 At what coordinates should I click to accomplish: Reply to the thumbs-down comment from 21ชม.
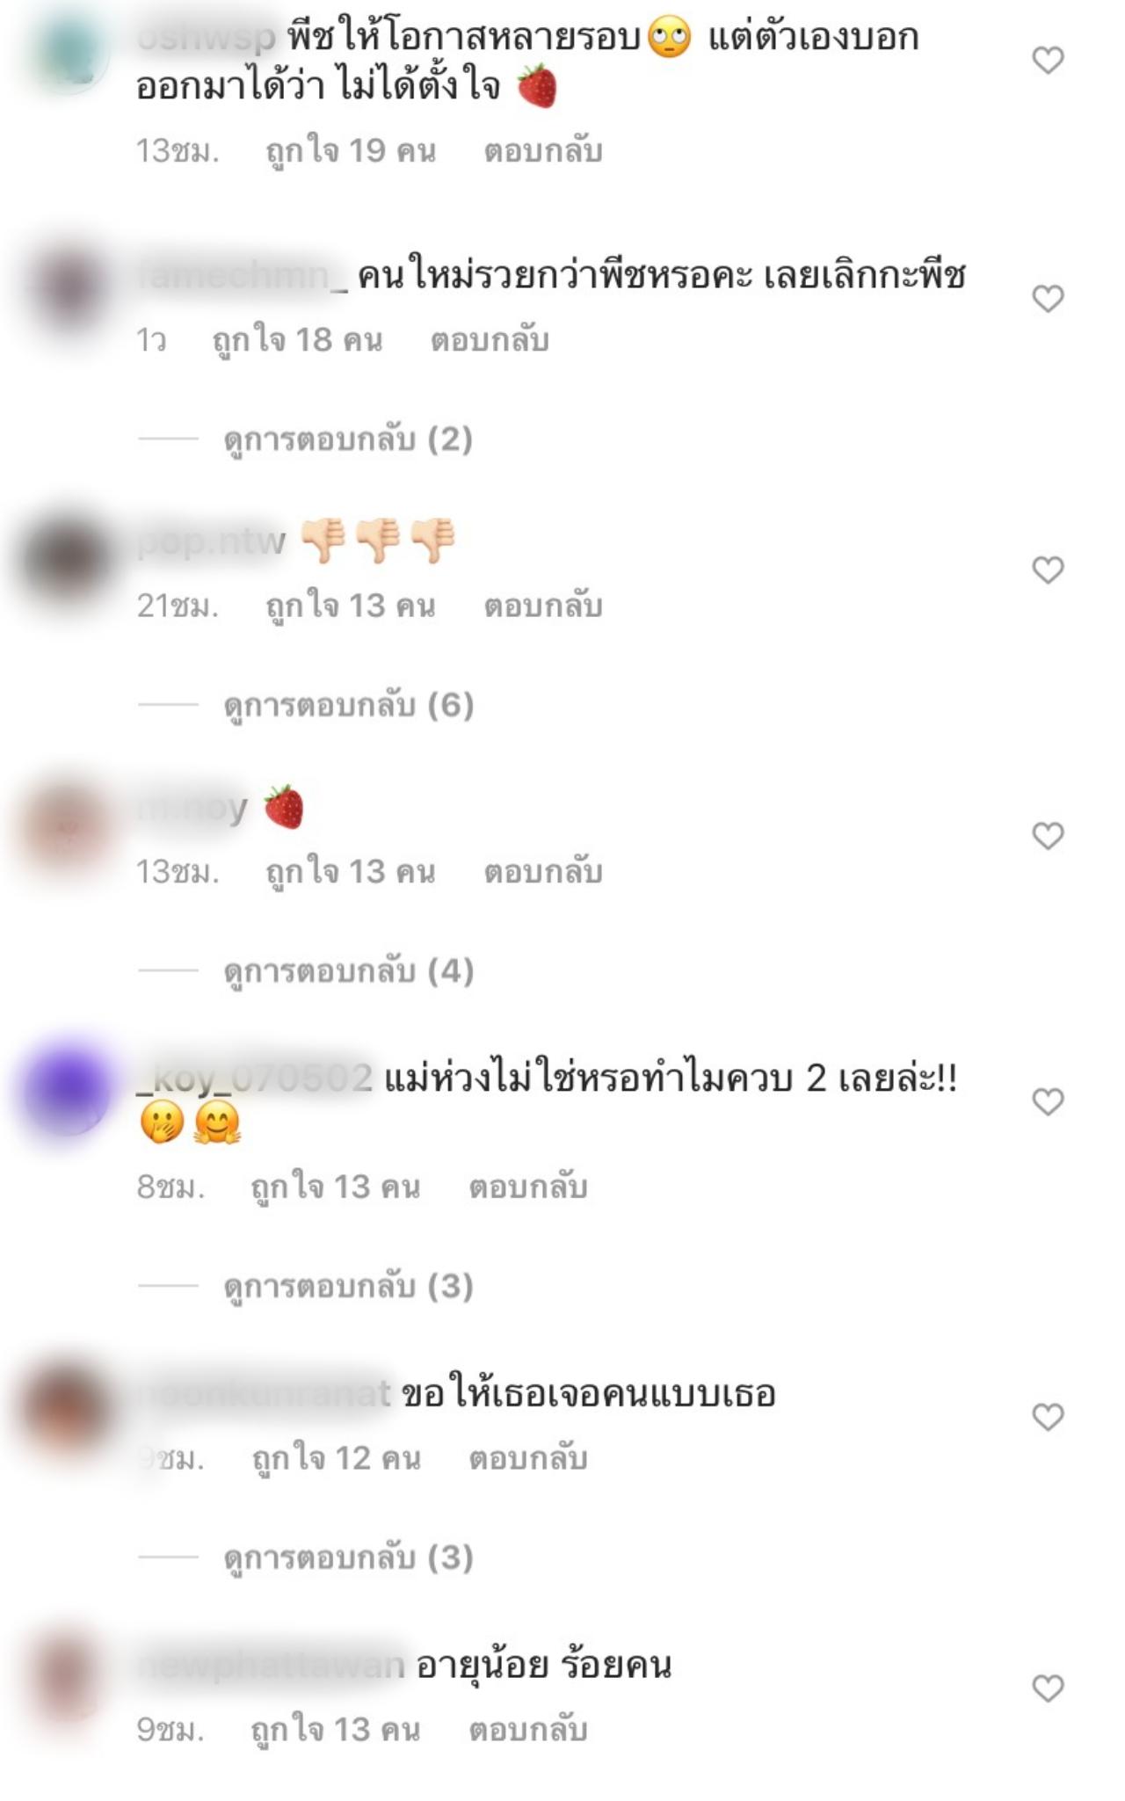tap(543, 606)
